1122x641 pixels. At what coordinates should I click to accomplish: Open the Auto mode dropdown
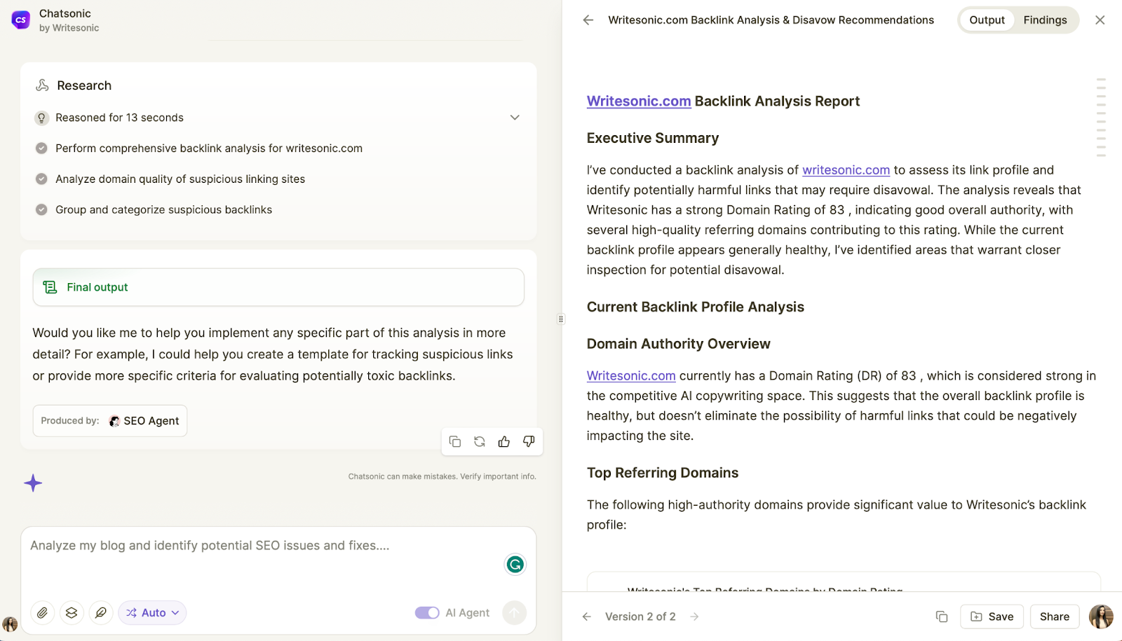152,613
